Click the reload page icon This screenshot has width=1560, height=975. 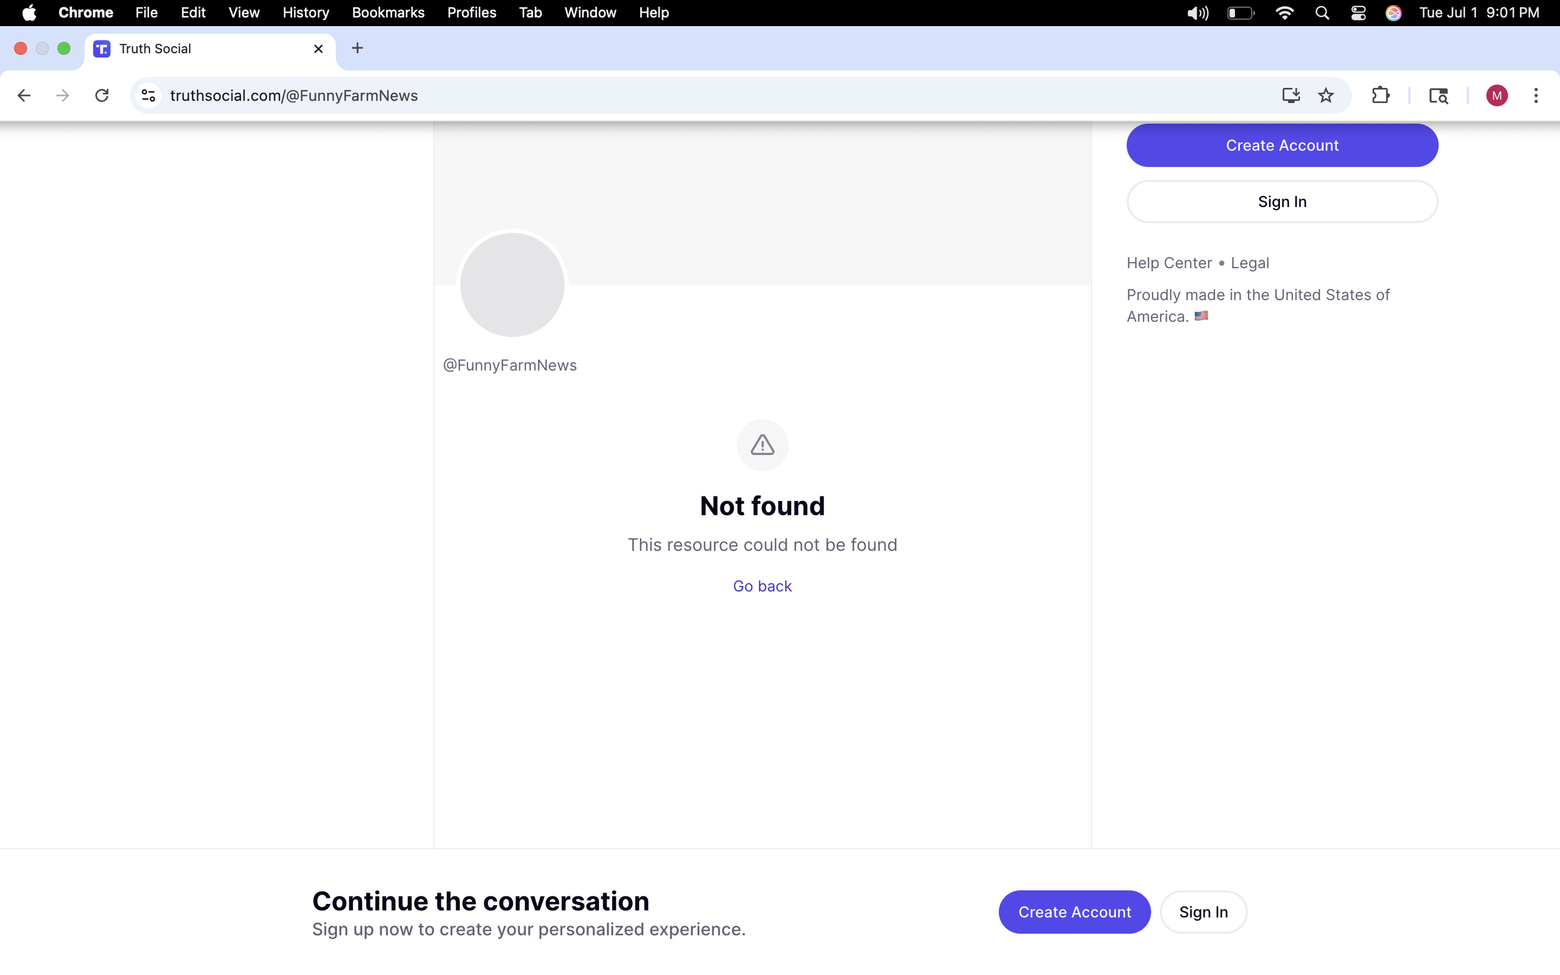point(102,95)
